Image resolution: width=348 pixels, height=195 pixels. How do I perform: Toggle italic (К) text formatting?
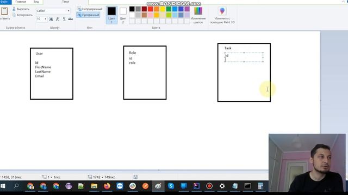click(x=58, y=19)
